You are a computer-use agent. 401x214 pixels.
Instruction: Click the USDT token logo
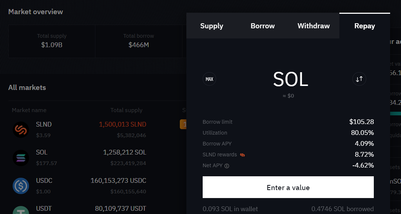pyautogui.click(x=21, y=210)
